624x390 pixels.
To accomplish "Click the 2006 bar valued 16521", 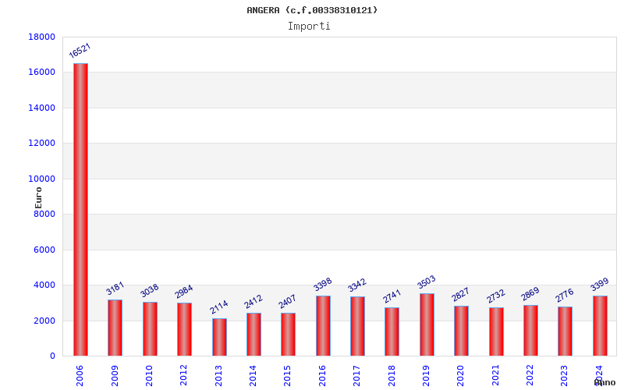I will (80, 209).
